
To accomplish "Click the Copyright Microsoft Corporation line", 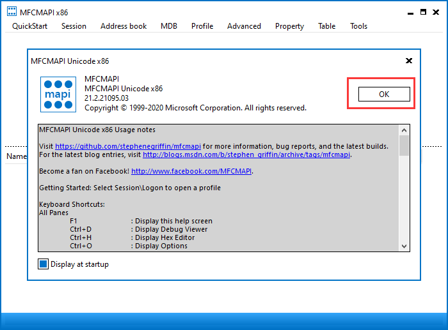I will [x=195, y=108].
